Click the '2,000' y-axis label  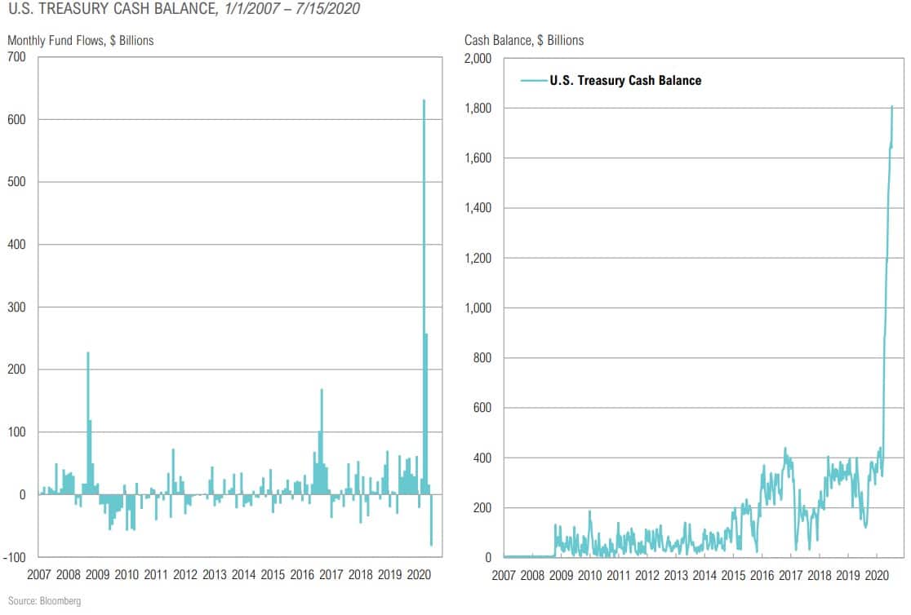[x=478, y=58]
